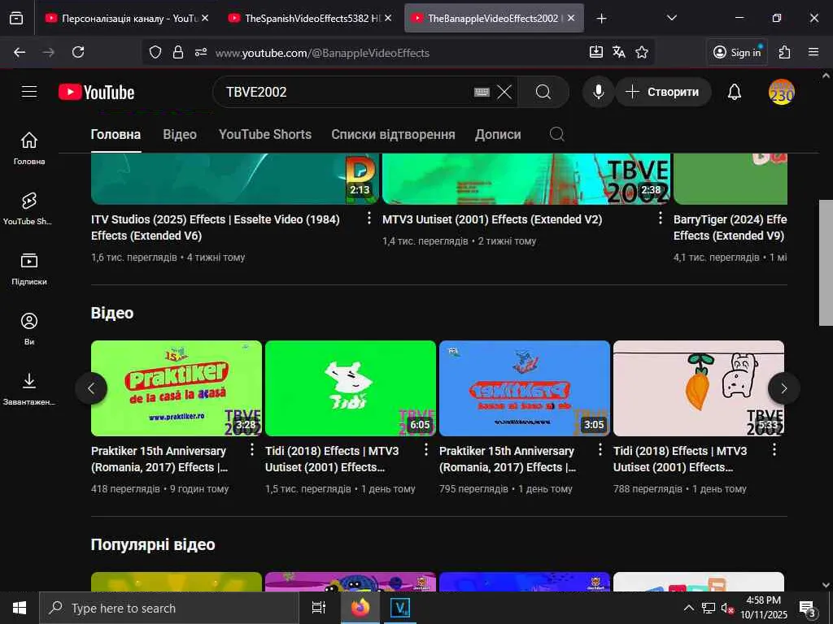Open the Відео section heading
Image resolution: width=833 pixels, height=624 pixels.
[112, 313]
